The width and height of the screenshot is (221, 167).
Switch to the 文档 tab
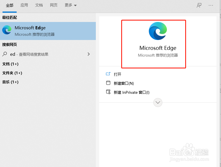(x=39, y=5)
